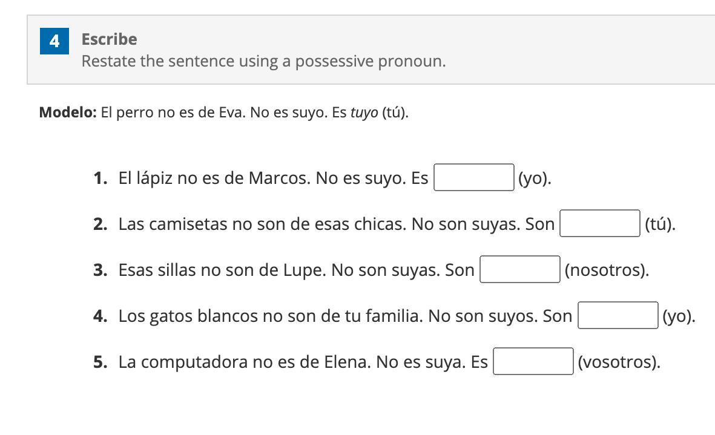
Task: Click the blank field for sentence 1 (lápiz)
Action: [474, 178]
